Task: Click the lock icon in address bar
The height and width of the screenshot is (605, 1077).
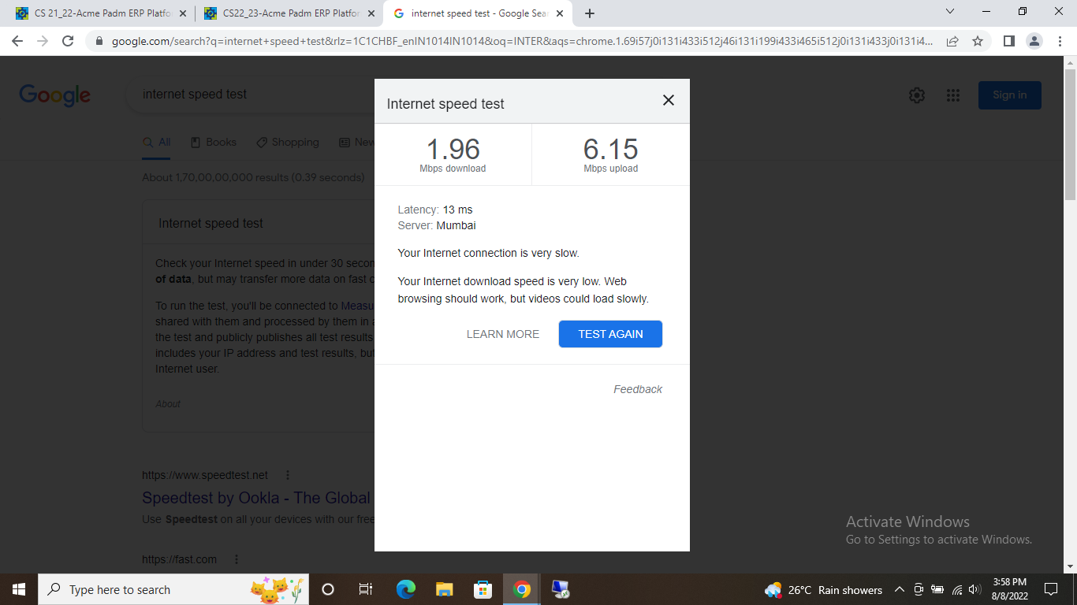Action: coord(99,41)
